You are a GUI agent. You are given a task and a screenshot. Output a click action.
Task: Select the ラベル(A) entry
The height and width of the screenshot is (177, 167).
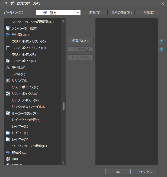click(x=33, y=68)
